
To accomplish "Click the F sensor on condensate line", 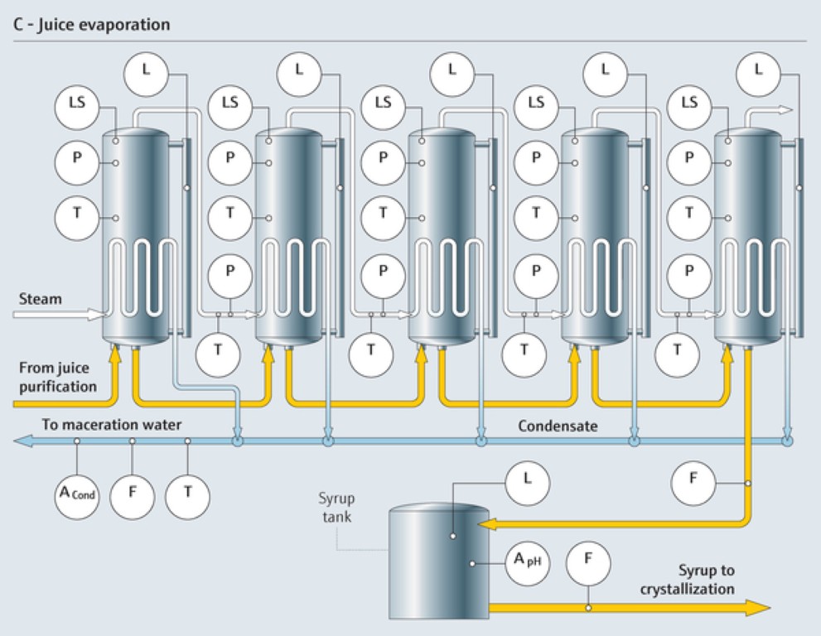I will [x=132, y=497].
